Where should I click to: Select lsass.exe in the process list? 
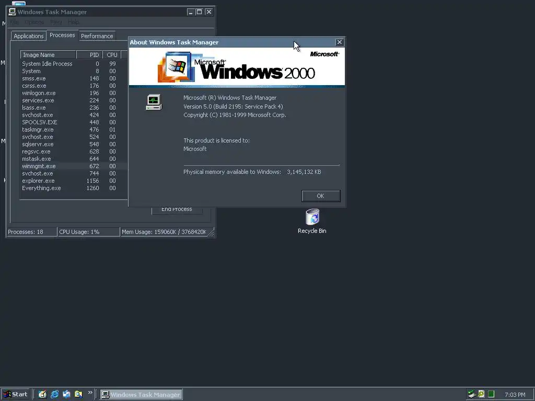tap(74, 108)
